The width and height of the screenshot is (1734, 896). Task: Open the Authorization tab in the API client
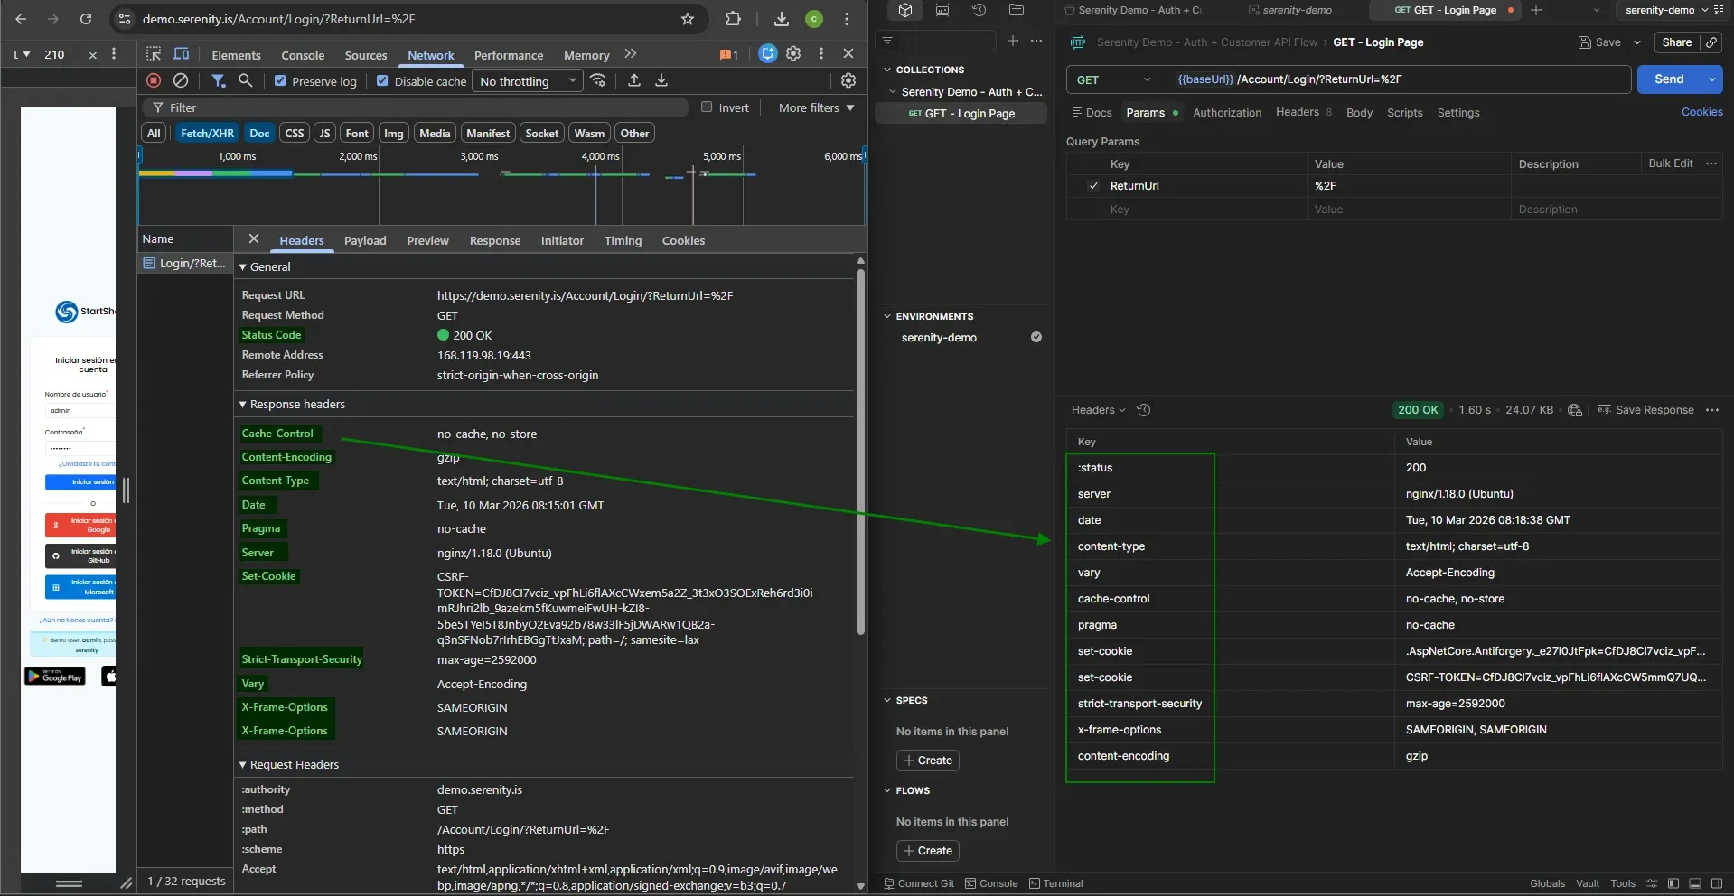[1227, 112]
